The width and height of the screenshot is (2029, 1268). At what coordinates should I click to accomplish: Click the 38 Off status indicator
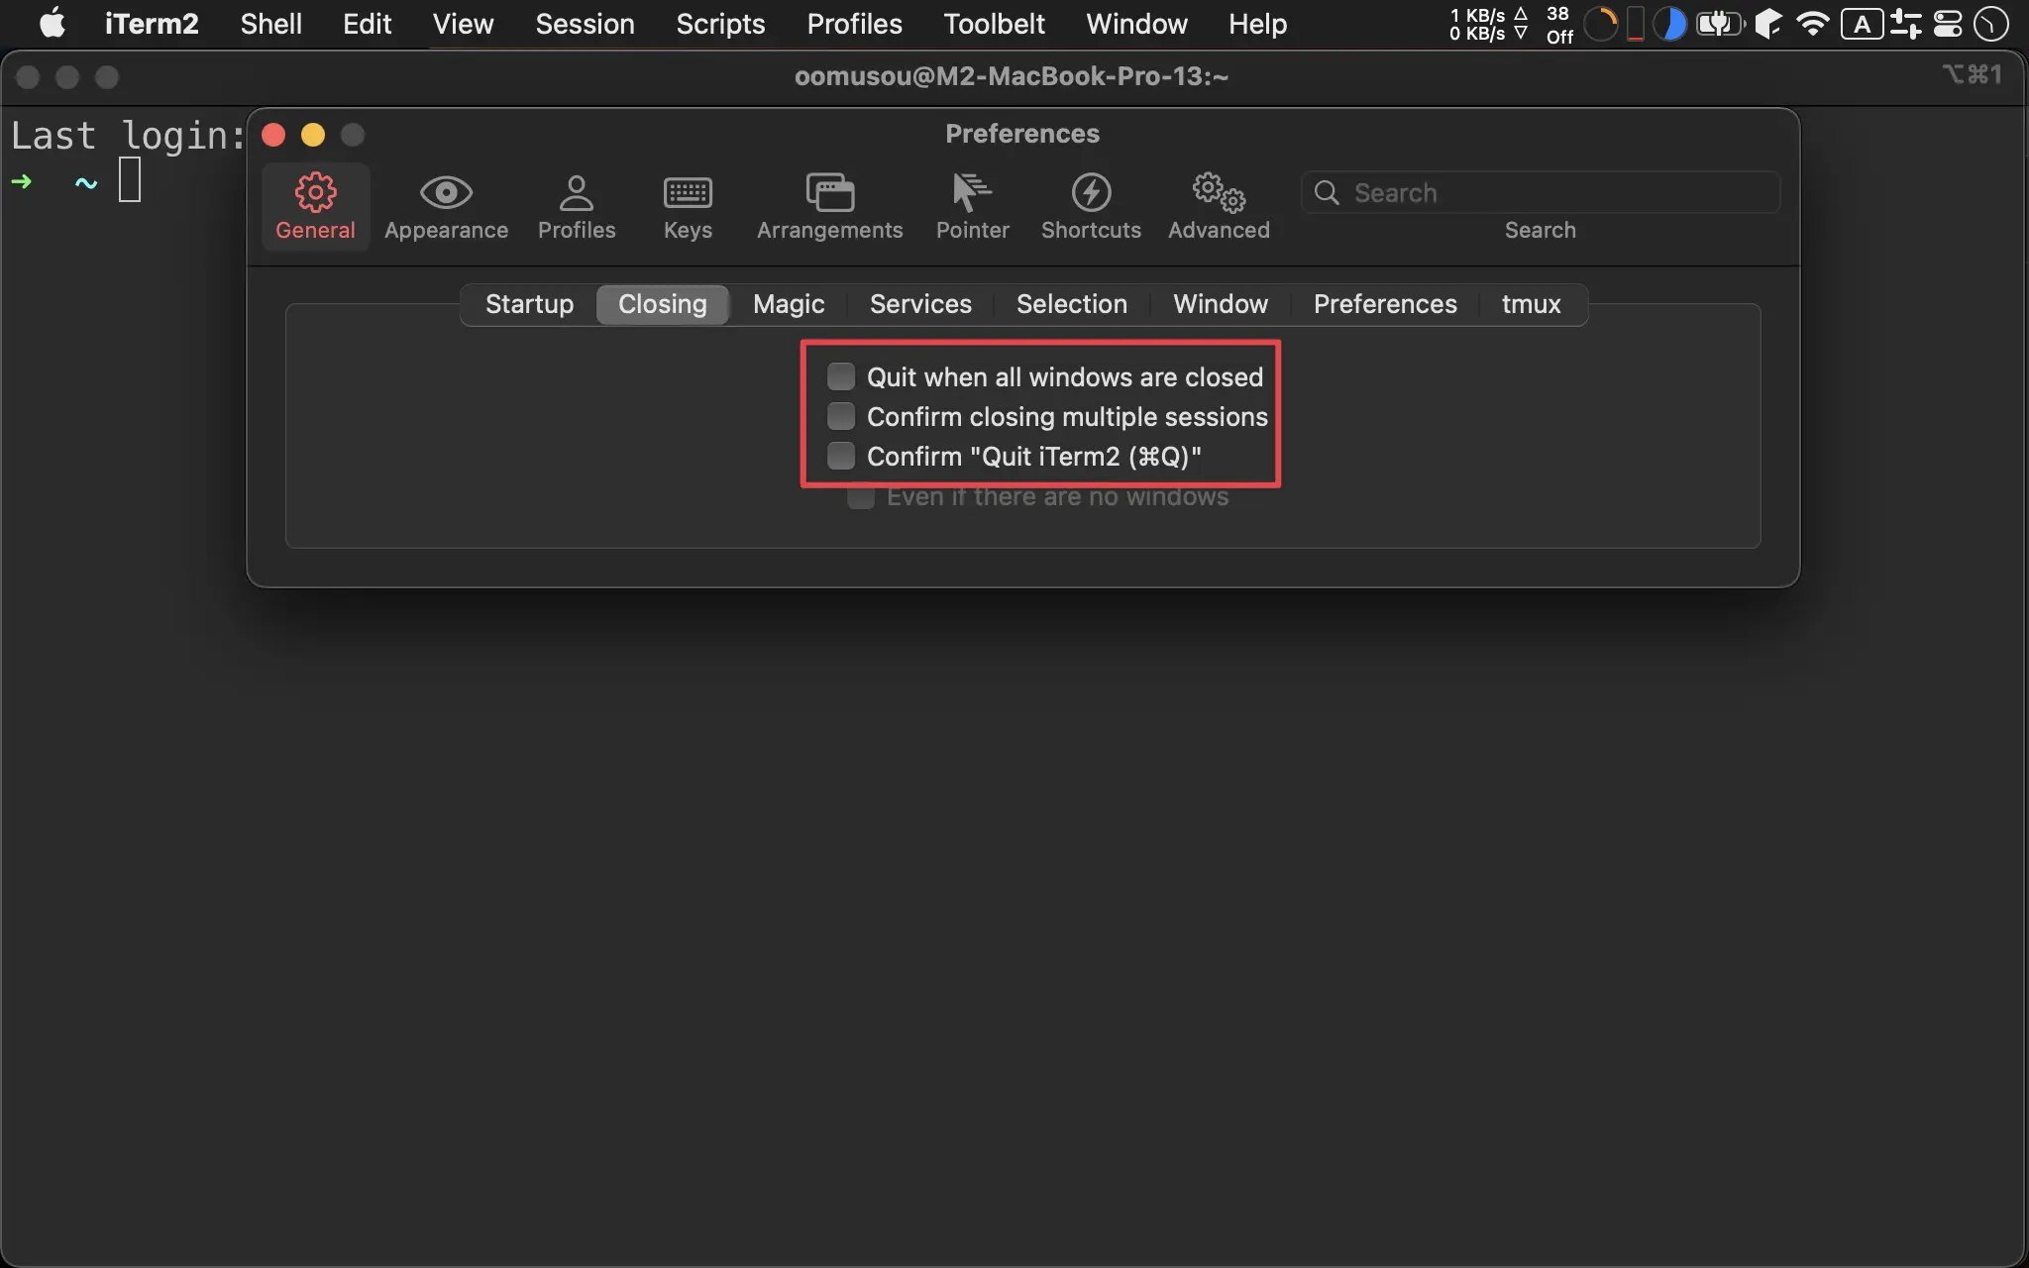1559,24
